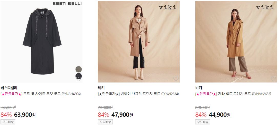Click the 무료배송 badge under the 44,900원 coat
This screenshot has height=128, width=279.
[203, 122]
